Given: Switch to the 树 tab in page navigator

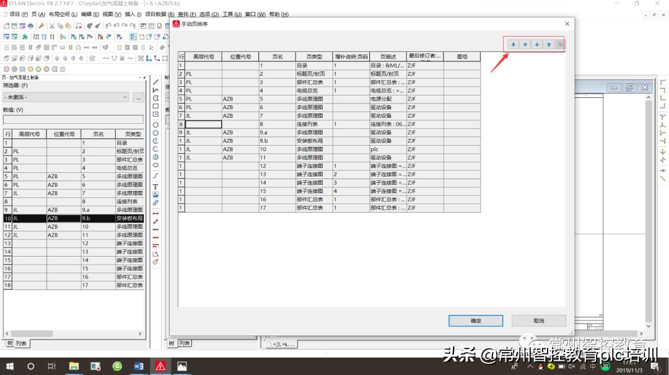Looking at the screenshot, I should (x=9, y=343).
